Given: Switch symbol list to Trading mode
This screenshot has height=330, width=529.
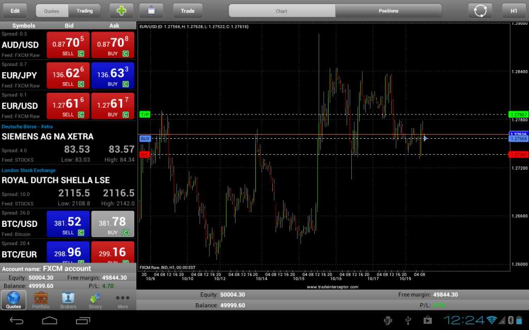Looking at the screenshot, I should [85, 11].
